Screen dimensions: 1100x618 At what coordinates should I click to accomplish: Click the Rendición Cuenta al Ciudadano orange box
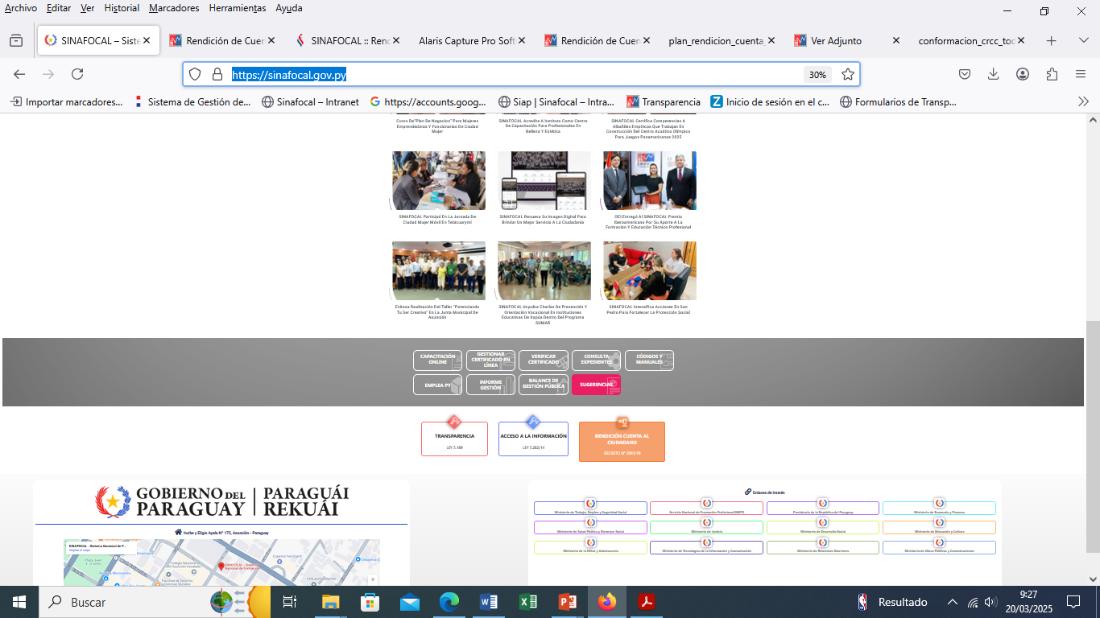622,442
